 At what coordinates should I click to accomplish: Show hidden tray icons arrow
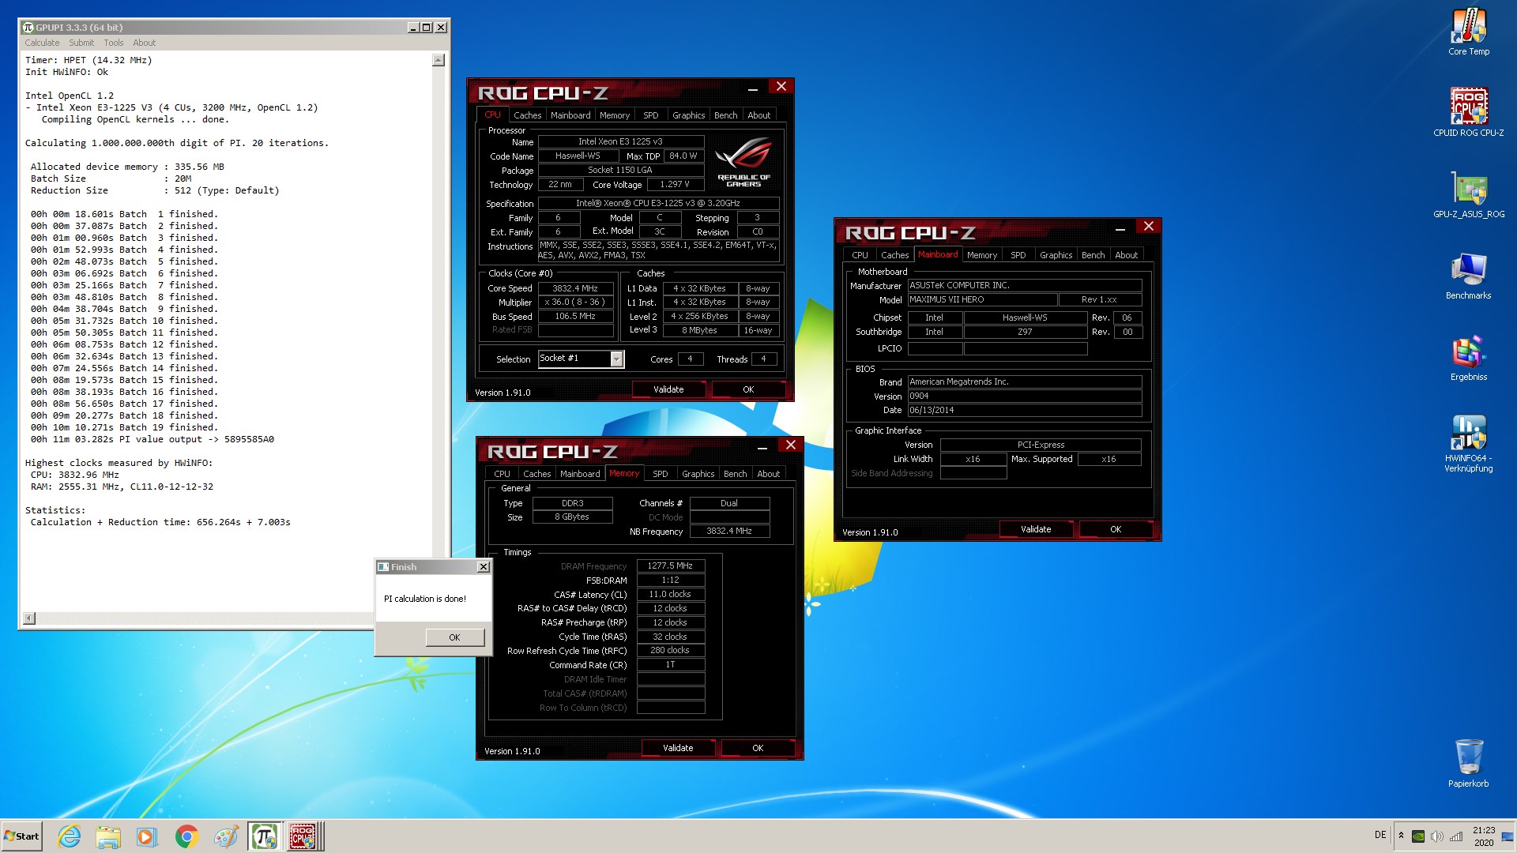coord(1401,835)
